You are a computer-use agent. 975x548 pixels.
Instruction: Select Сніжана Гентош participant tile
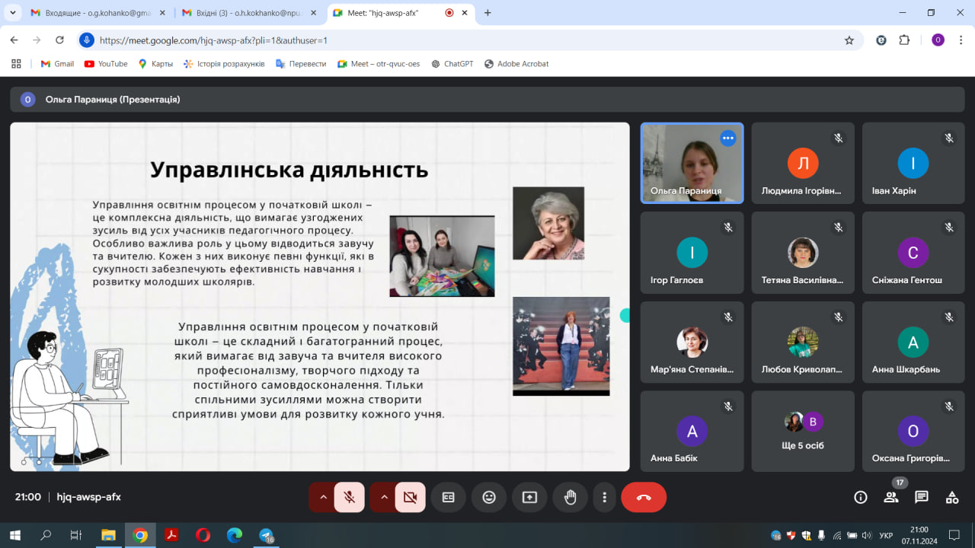(913, 253)
